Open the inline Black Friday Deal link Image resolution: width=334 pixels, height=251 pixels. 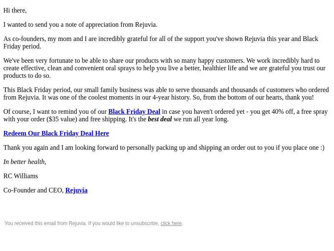coord(134,112)
